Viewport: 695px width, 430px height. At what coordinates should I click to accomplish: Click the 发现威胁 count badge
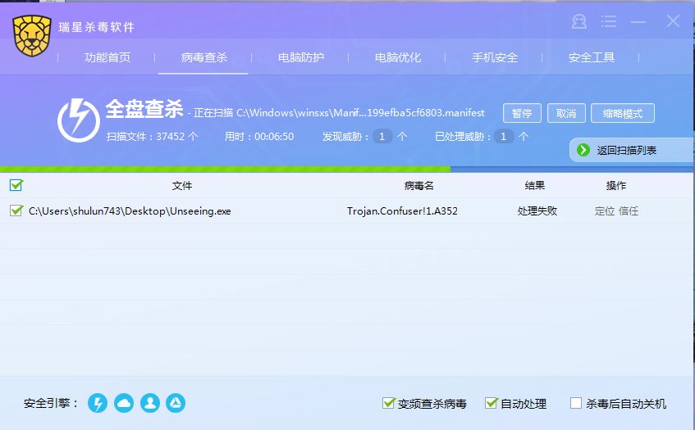pos(382,136)
